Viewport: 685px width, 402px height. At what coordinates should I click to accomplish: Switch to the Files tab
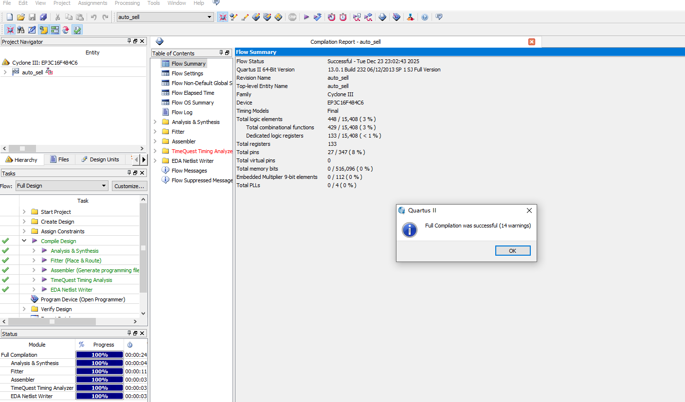point(59,159)
